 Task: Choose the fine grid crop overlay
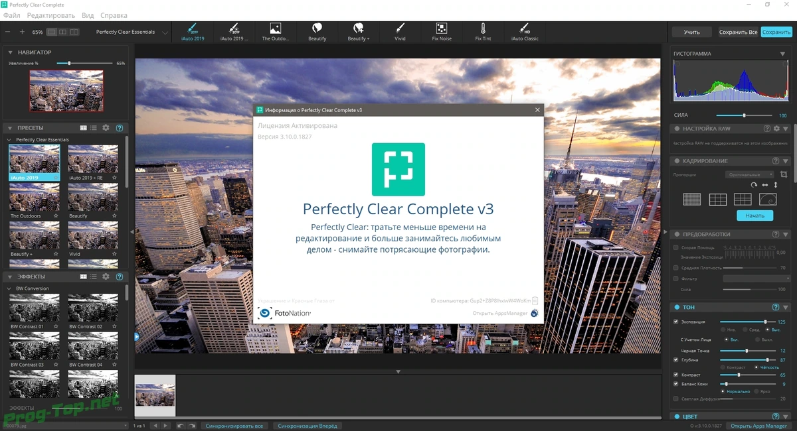tap(692, 199)
